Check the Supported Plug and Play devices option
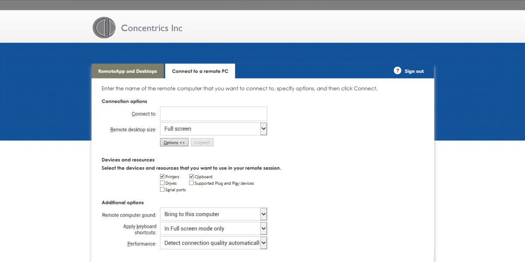525x262 pixels. 191,183
